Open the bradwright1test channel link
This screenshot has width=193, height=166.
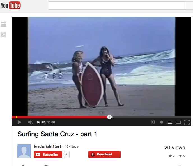click(x=47, y=146)
